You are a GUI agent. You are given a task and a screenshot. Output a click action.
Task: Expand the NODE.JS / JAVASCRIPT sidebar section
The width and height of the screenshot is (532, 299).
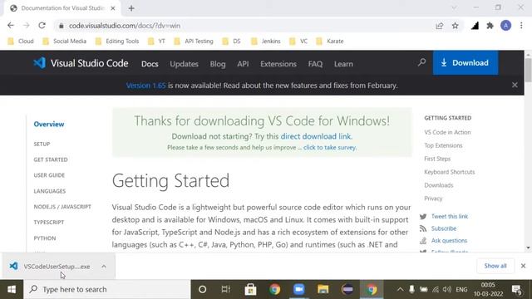point(62,207)
